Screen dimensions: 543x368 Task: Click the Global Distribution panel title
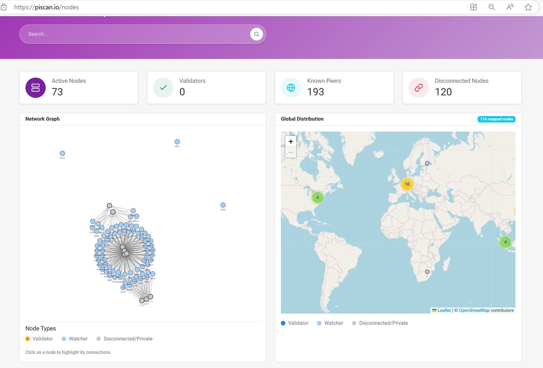pyautogui.click(x=302, y=119)
